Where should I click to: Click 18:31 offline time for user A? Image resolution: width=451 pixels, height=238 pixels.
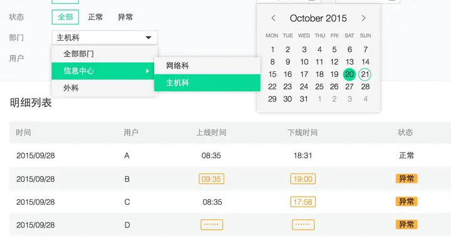[303, 155]
